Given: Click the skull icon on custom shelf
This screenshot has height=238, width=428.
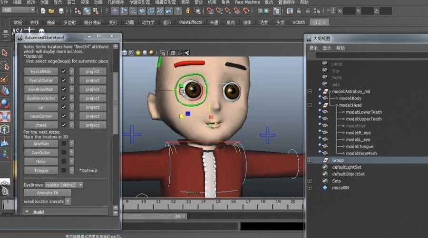Looking at the screenshot, I should tap(41, 32).
